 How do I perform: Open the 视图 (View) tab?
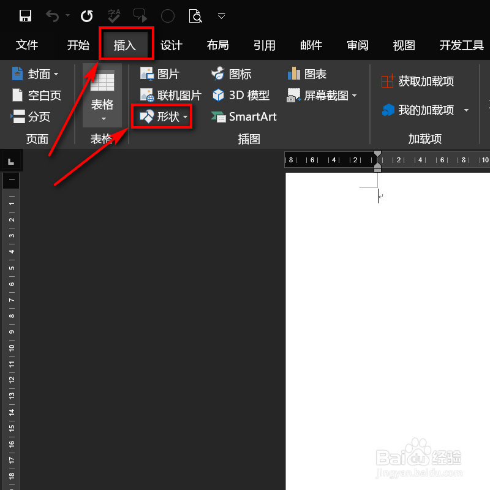point(404,45)
